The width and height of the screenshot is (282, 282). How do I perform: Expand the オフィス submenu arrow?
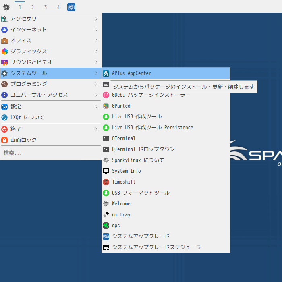click(97, 41)
